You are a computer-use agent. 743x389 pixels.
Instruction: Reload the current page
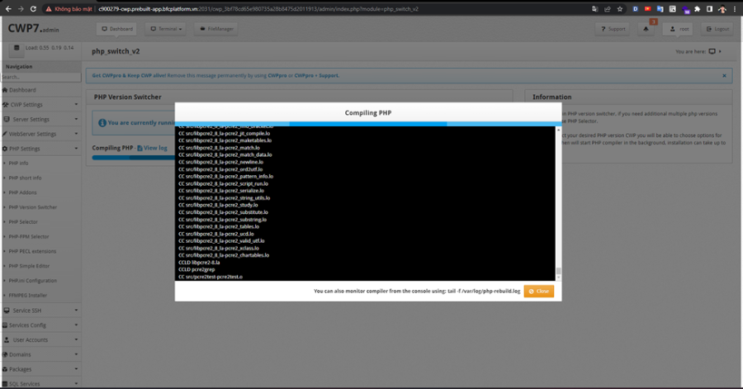33,9
